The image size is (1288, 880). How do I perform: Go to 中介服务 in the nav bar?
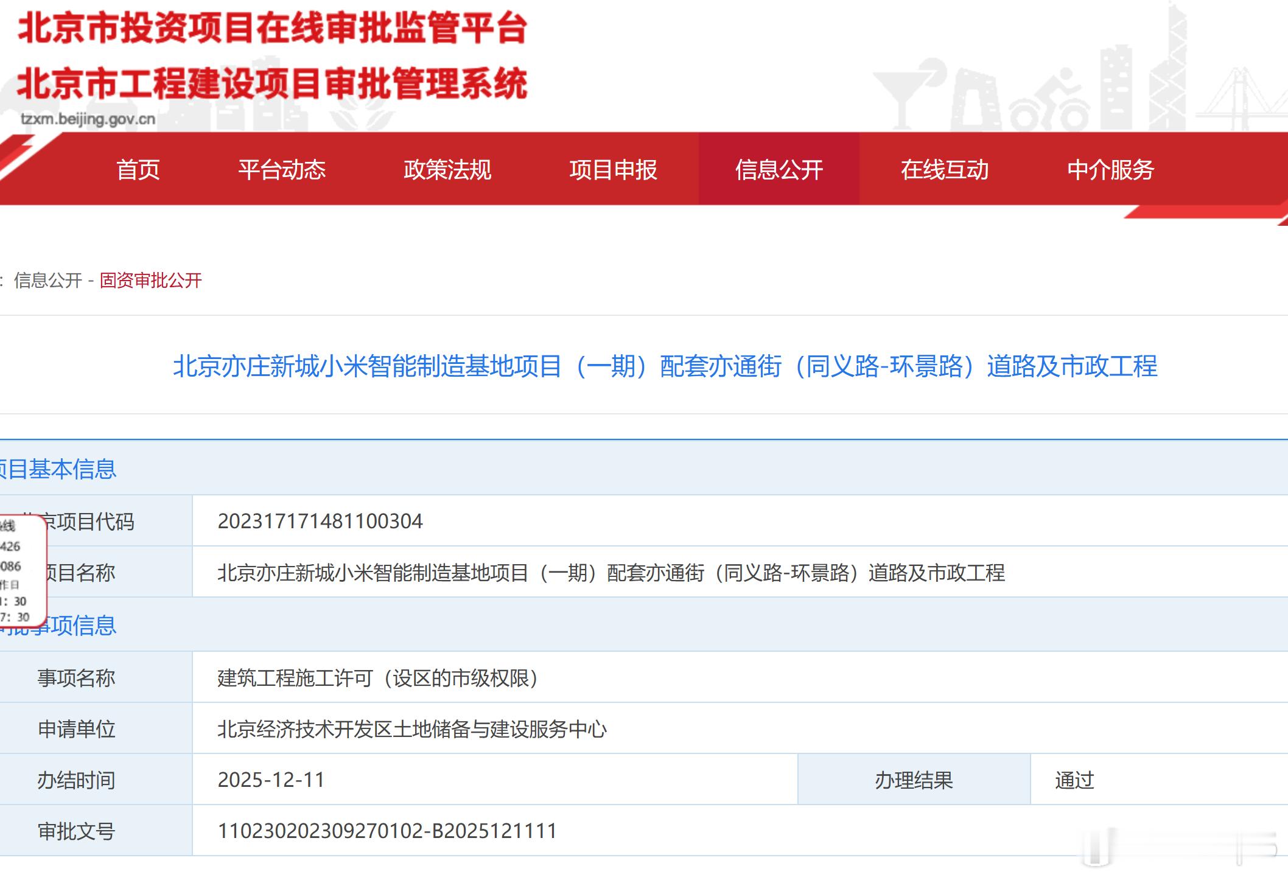point(1110,170)
